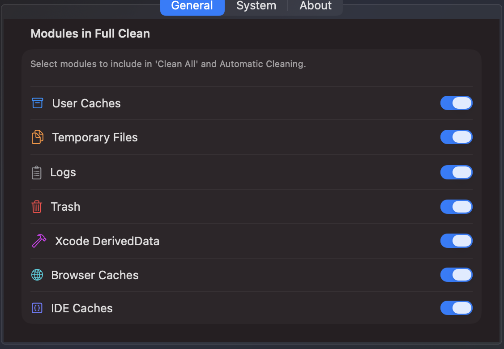
Task: Switch to the System tab
Action: [256, 6]
